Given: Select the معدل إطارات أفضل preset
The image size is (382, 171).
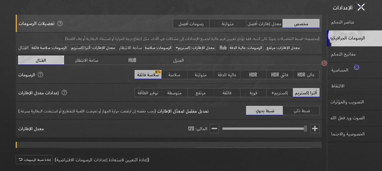Looking at the screenshot, I should pos(264,23).
